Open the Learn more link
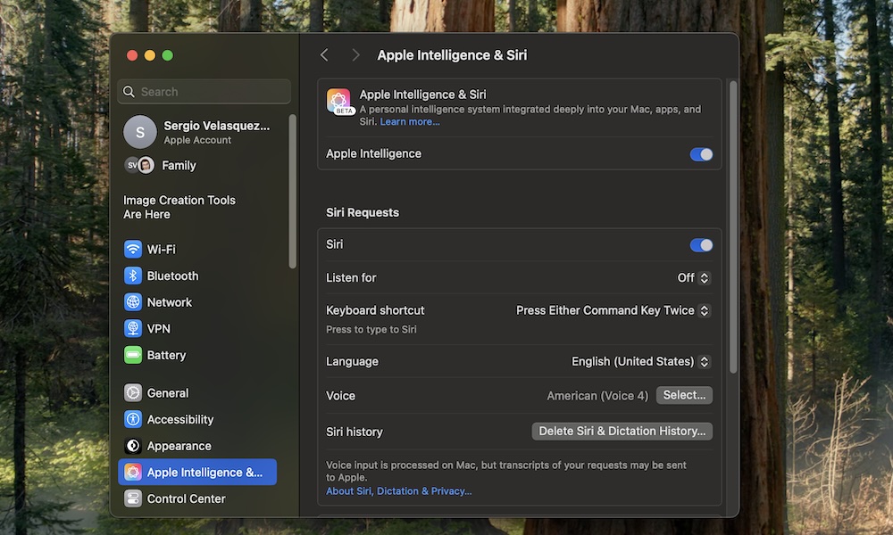Viewport: 893px width, 535px height. (x=409, y=121)
